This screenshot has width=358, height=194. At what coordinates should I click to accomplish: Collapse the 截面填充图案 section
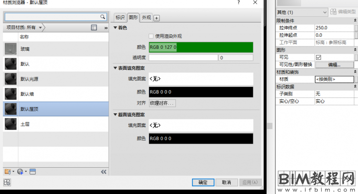click(115, 115)
